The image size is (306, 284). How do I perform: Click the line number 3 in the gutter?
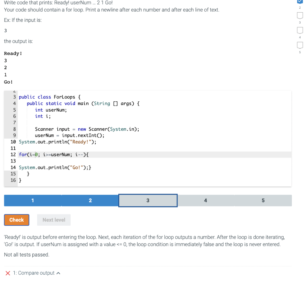point(14,97)
